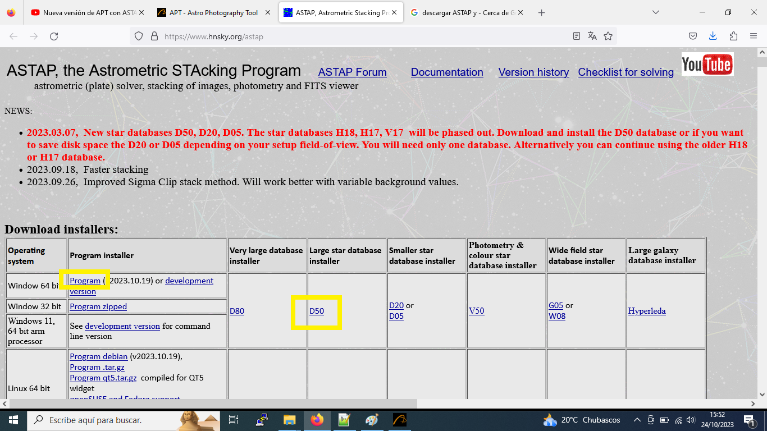The height and width of the screenshot is (431, 767).
Task: Open the weather widget showing 20°C Chubascos
Action: tap(582, 420)
